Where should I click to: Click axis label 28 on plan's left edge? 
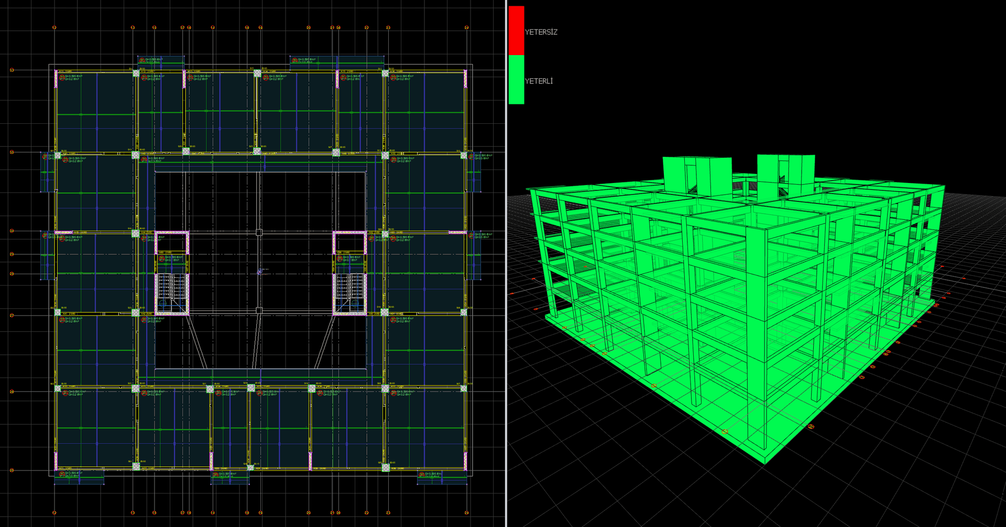pos(12,274)
